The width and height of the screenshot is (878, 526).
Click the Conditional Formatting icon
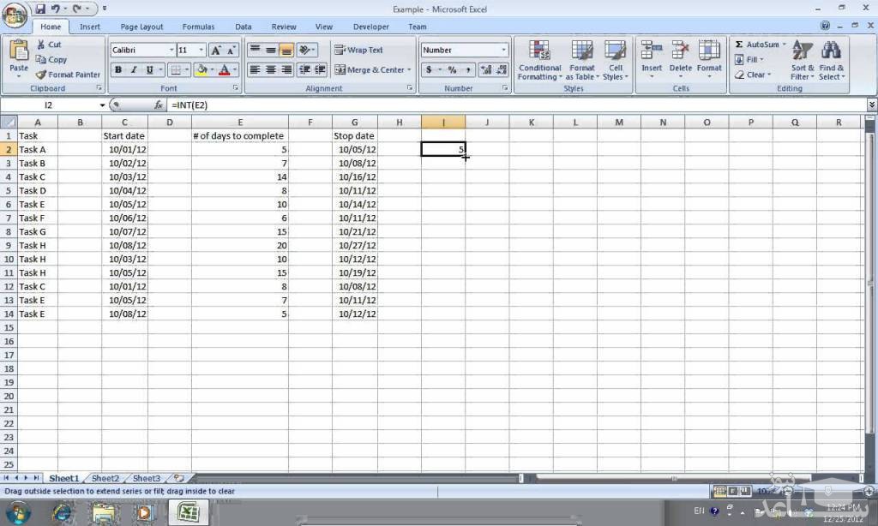(x=539, y=53)
